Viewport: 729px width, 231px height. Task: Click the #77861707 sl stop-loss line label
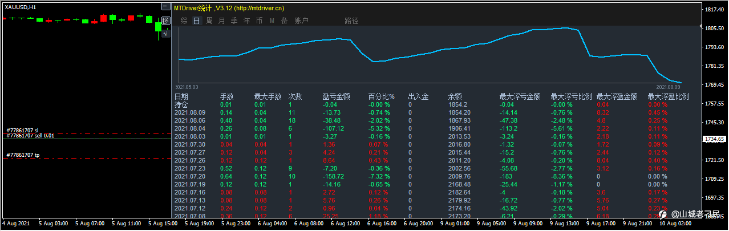(x=23, y=131)
